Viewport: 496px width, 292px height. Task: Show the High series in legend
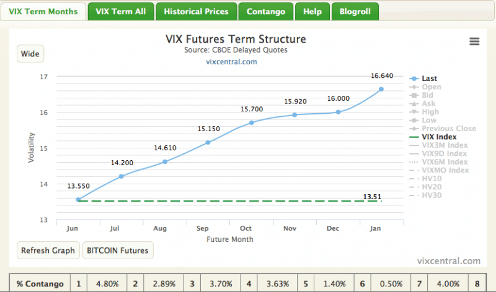[x=430, y=112]
